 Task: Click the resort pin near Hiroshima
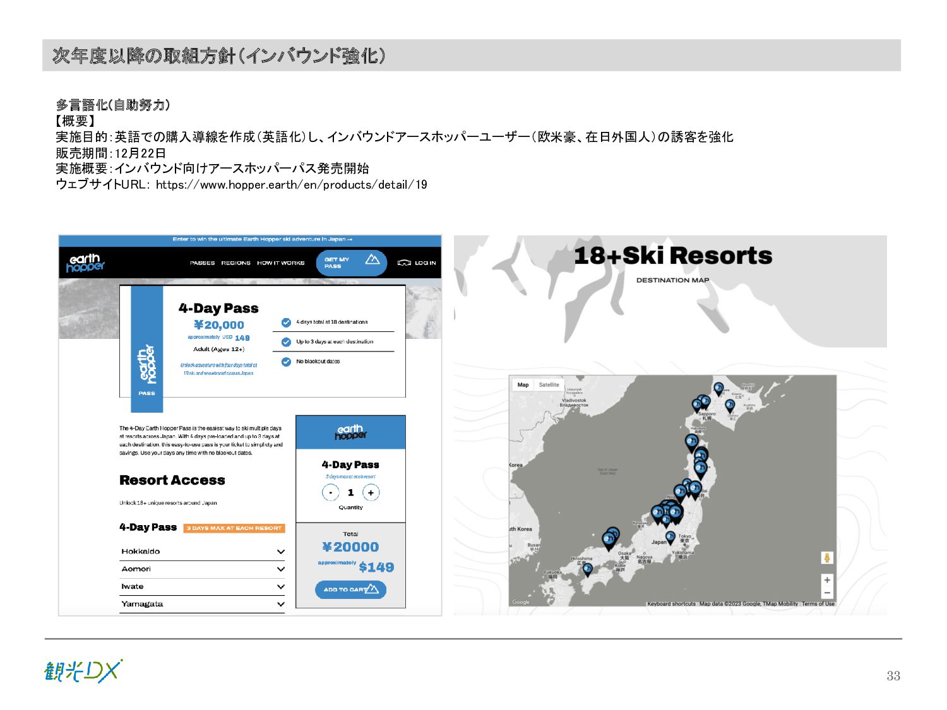(587, 569)
